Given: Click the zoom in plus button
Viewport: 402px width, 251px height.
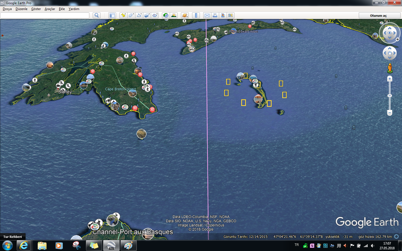Looking at the screenshot, I should tap(390, 79).
